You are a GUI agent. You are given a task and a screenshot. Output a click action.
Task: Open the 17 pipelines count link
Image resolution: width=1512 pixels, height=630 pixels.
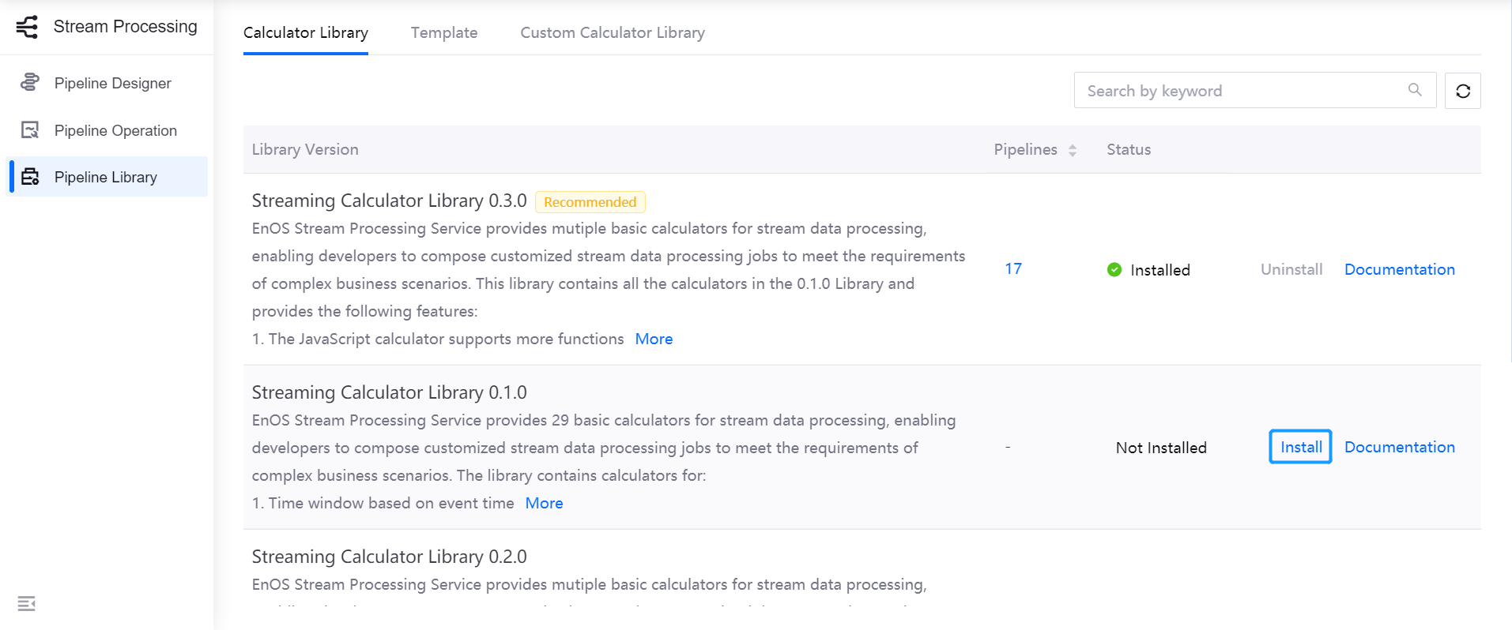1013,268
